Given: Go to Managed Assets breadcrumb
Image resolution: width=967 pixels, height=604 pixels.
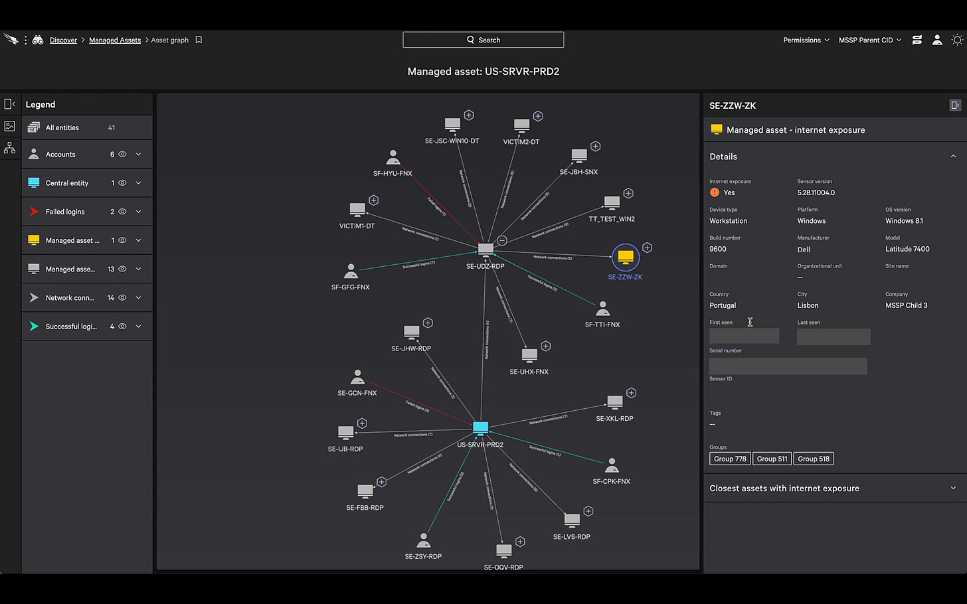Looking at the screenshot, I should [x=115, y=40].
